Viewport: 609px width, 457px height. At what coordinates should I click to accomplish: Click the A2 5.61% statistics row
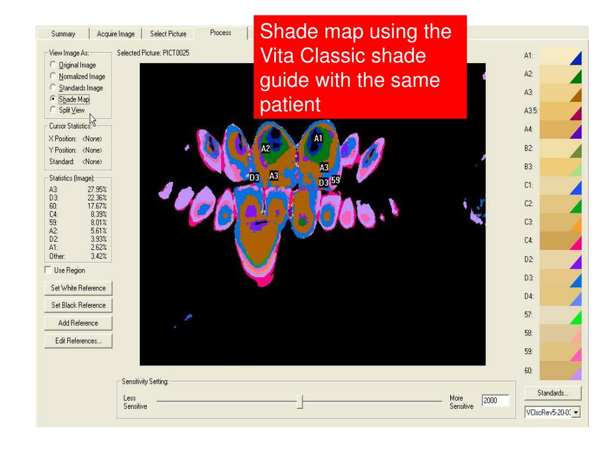tap(78, 231)
